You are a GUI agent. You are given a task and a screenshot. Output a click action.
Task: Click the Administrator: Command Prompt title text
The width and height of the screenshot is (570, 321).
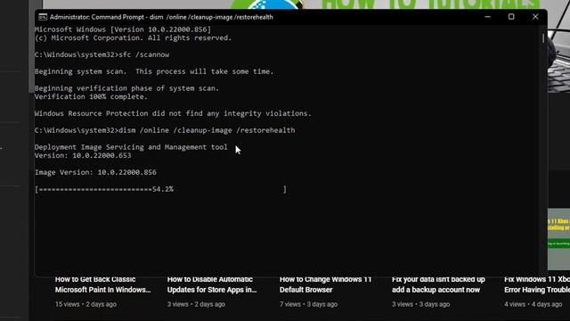(x=161, y=17)
